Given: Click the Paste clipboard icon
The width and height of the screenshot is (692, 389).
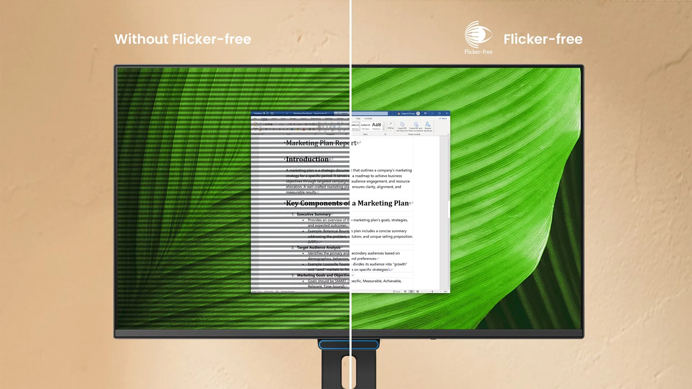Looking at the screenshot, I should point(256,125).
